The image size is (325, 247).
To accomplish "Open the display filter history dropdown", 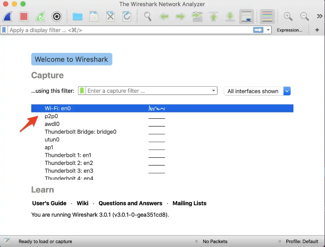I will (268, 30).
